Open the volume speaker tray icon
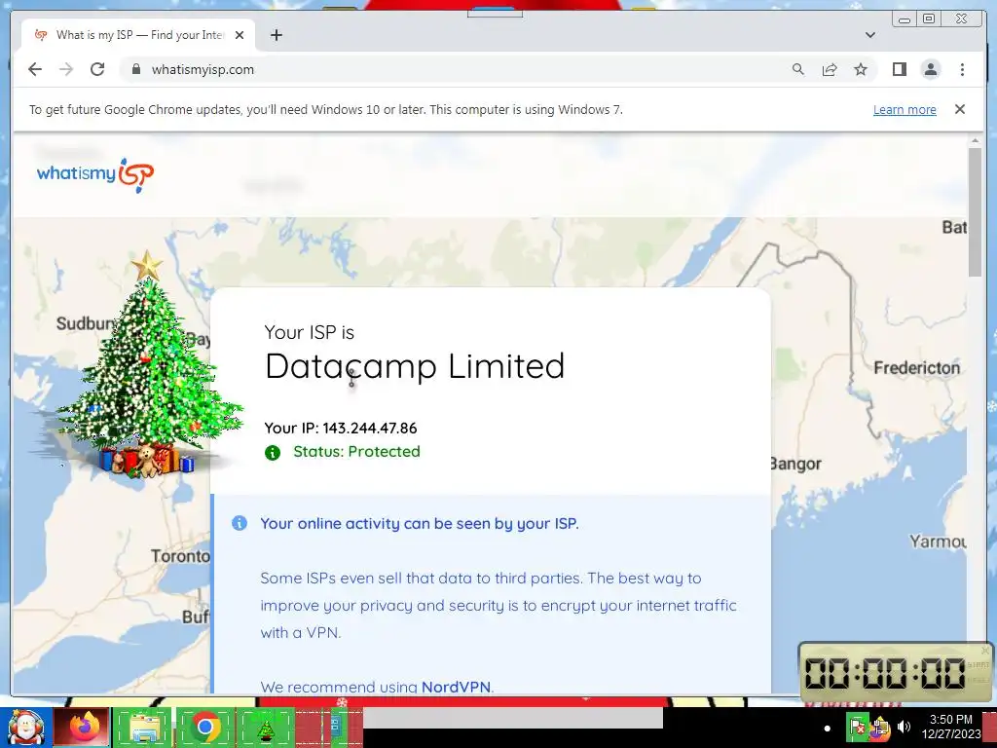The width and height of the screenshot is (997, 748). coord(904,727)
